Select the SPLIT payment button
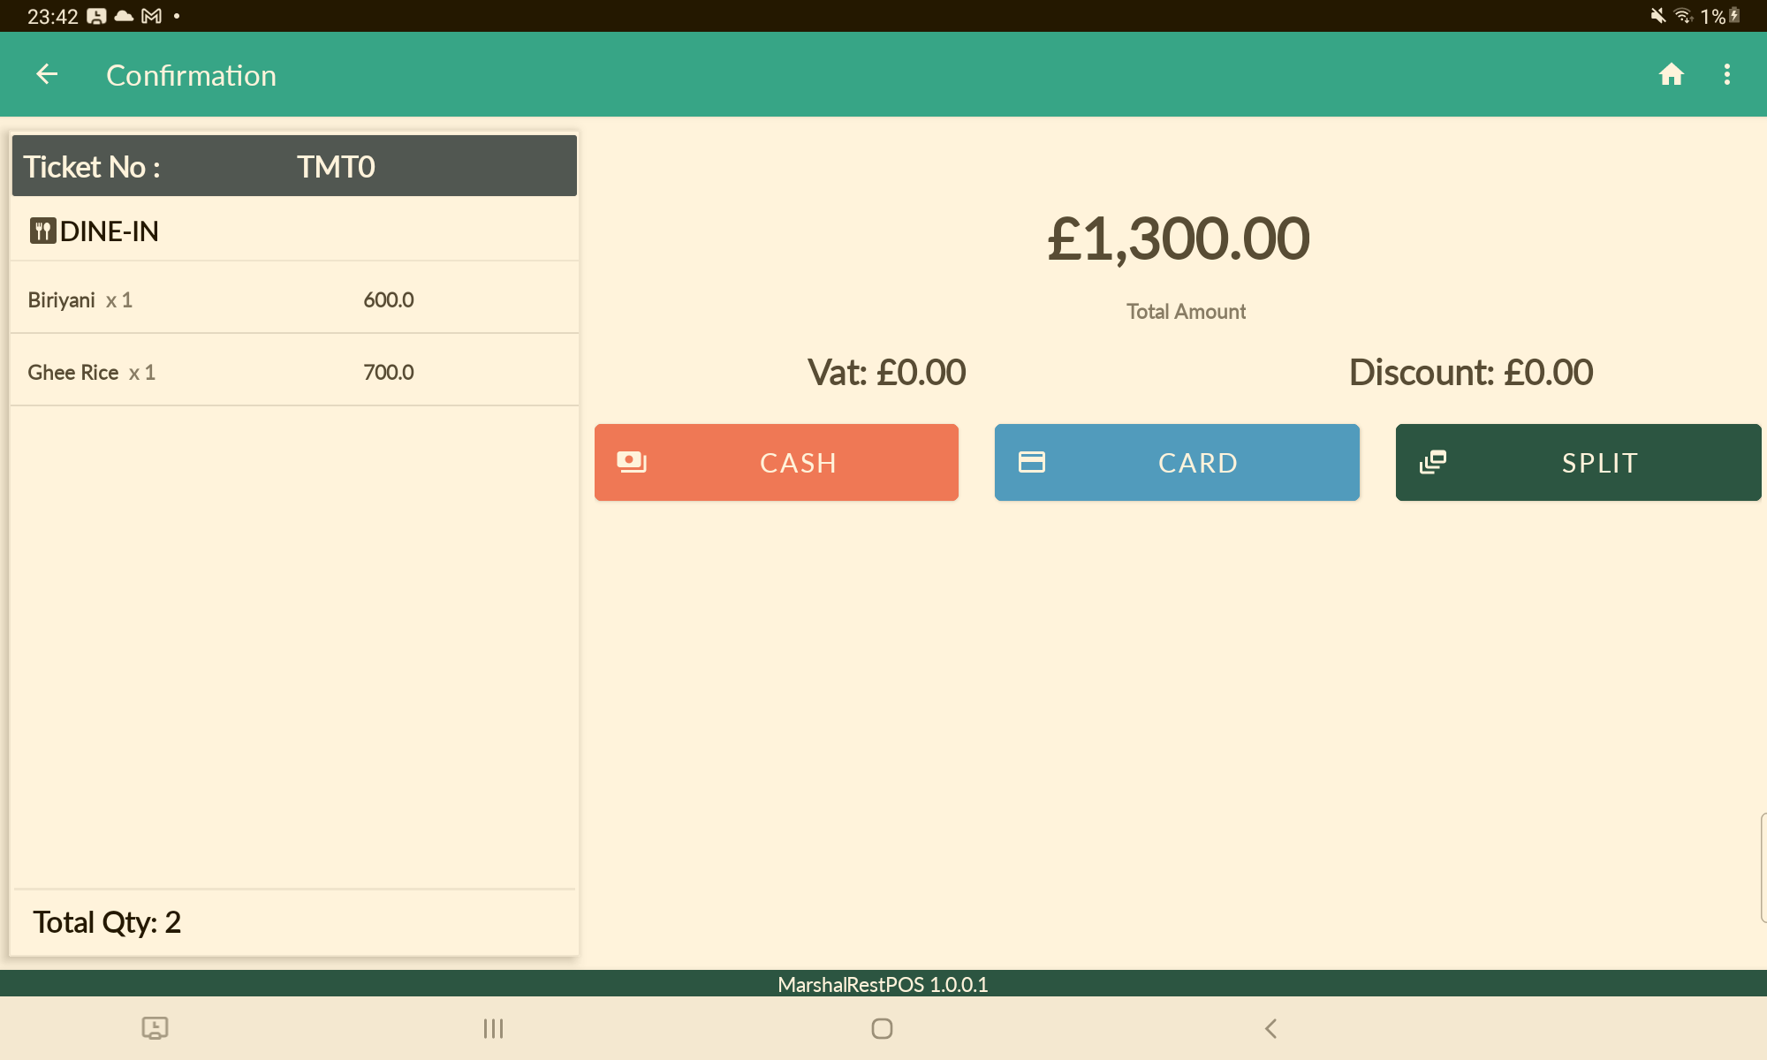This screenshot has height=1060, width=1767. coord(1578,463)
